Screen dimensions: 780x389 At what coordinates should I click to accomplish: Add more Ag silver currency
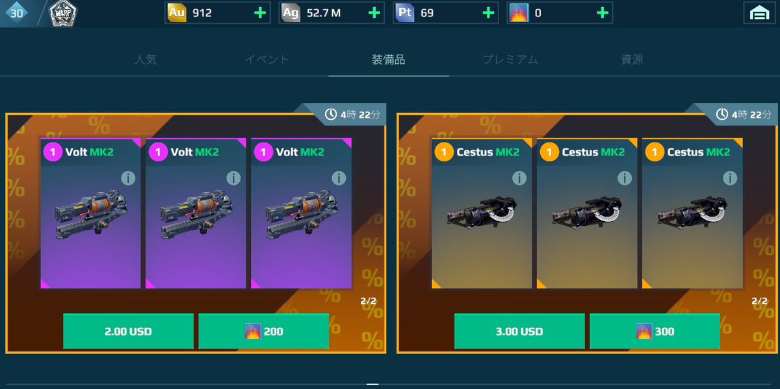[x=374, y=13]
